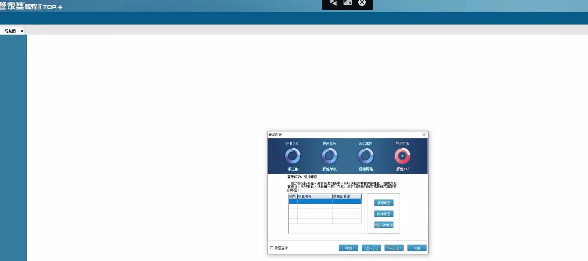Click the 新增账套 button
This screenshot has height=261, width=588.
[x=384, y=203]
